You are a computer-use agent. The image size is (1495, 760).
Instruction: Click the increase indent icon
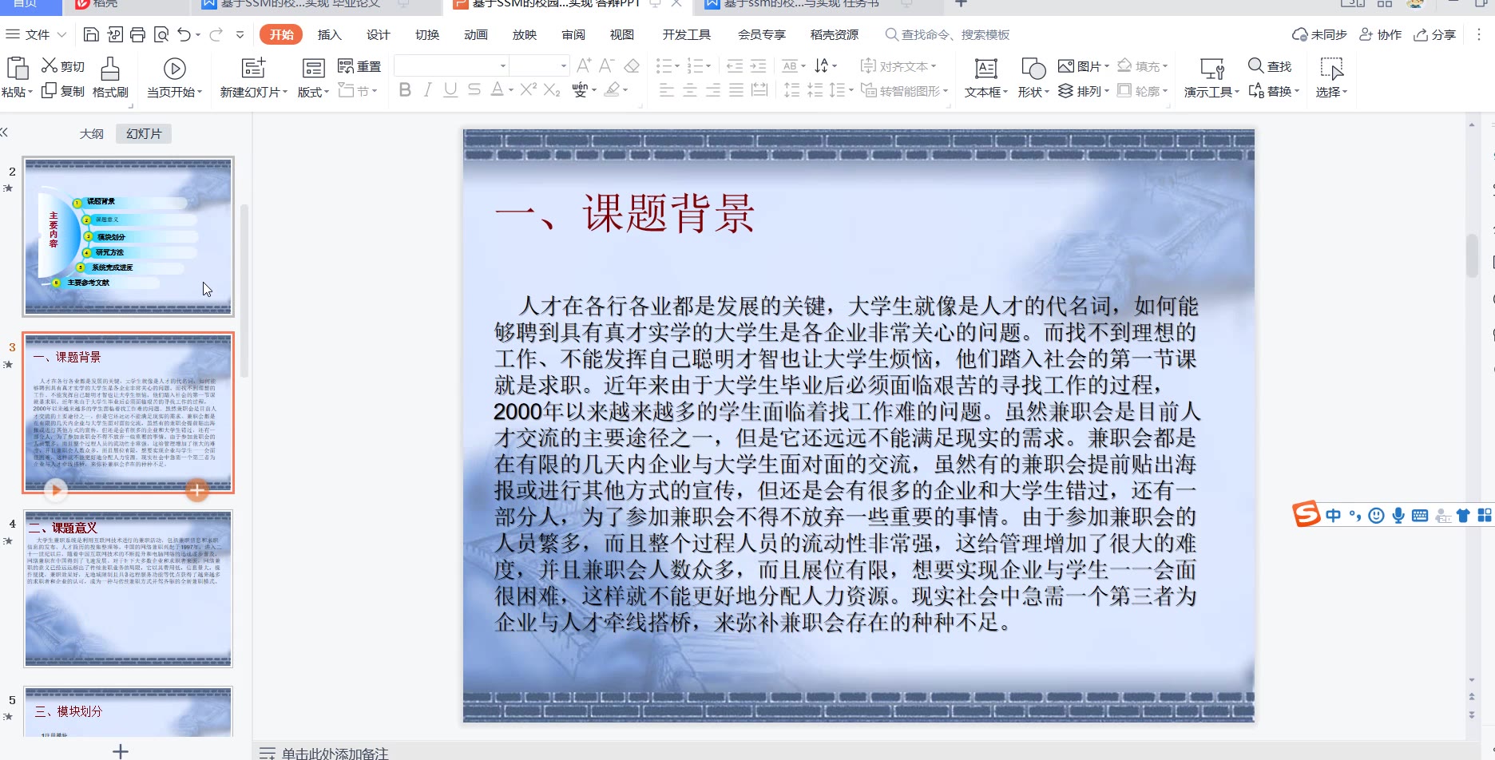(x=759, y=65)
